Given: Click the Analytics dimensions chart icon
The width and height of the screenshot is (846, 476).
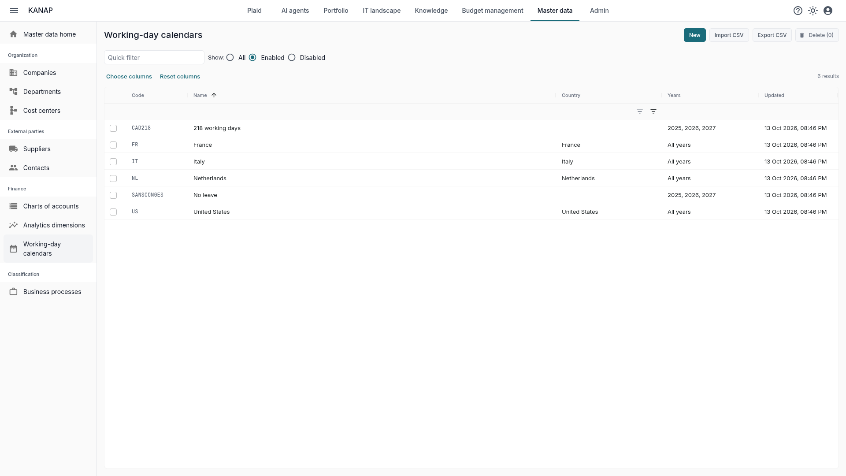Looking at the screenshot, I should click(14, 225).
